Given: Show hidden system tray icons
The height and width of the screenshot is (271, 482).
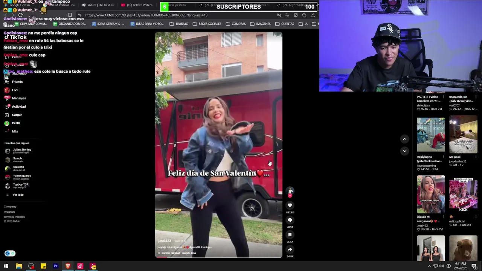Looking at the screenshot, I should 429,266.
